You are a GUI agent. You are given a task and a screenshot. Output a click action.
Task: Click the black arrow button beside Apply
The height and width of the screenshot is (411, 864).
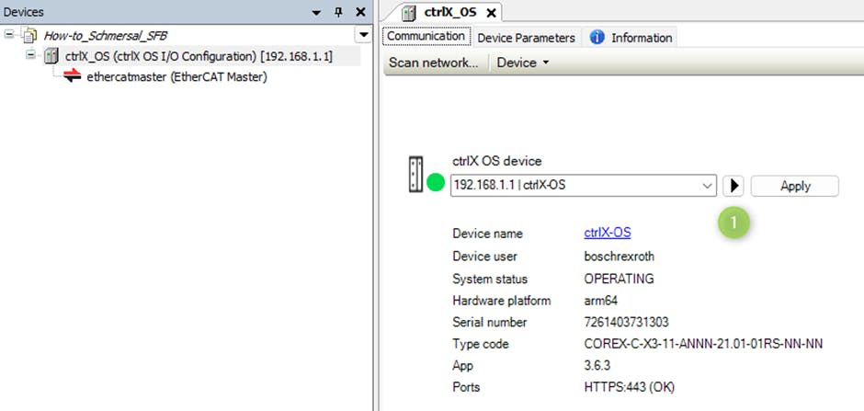[733, 186]
